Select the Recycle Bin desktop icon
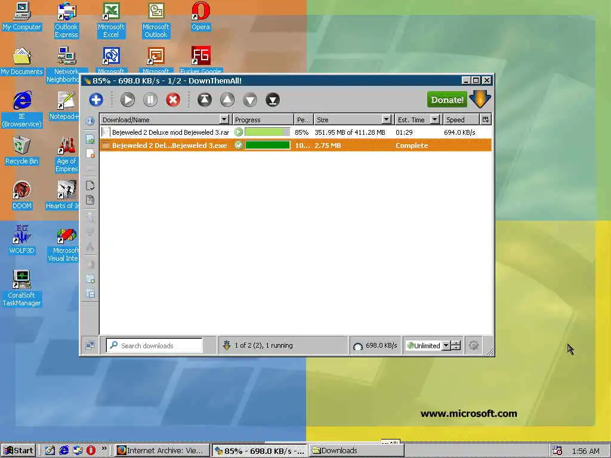 coord(21,150)
